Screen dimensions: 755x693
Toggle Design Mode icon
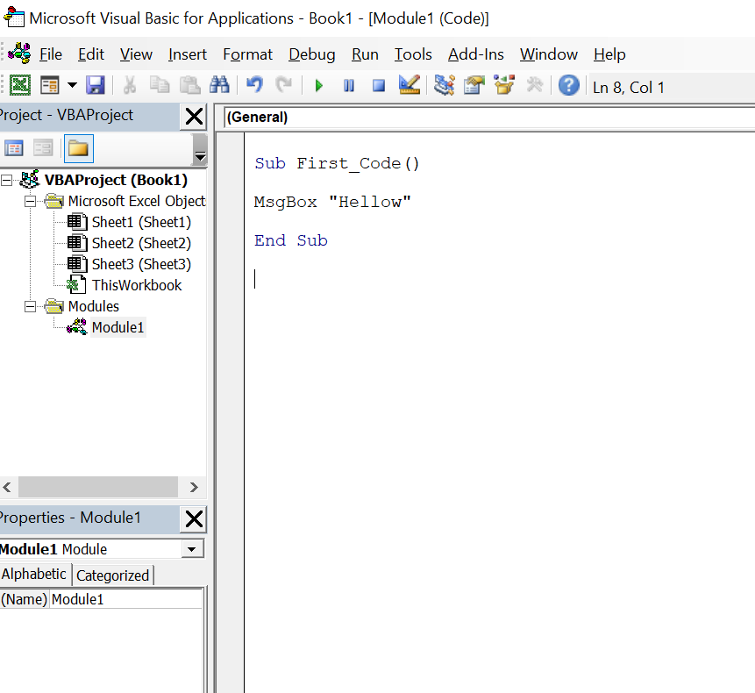[410, 85]
